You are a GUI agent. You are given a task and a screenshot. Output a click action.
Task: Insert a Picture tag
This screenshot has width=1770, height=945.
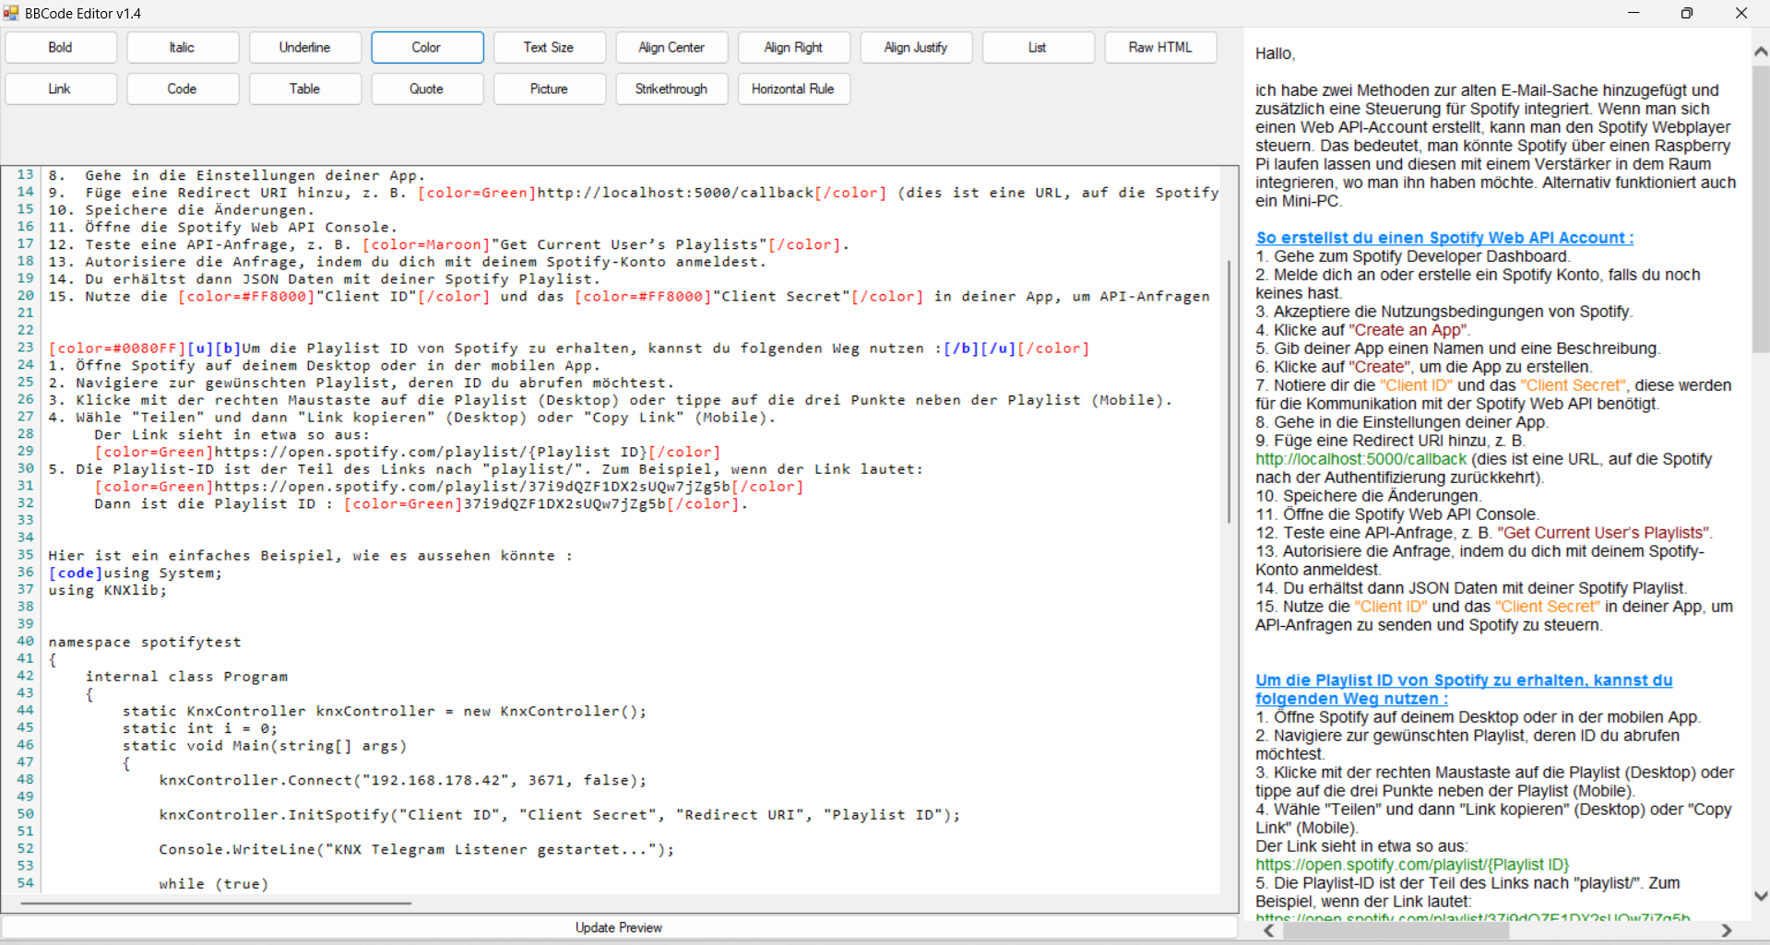click(x=550, y=89)
